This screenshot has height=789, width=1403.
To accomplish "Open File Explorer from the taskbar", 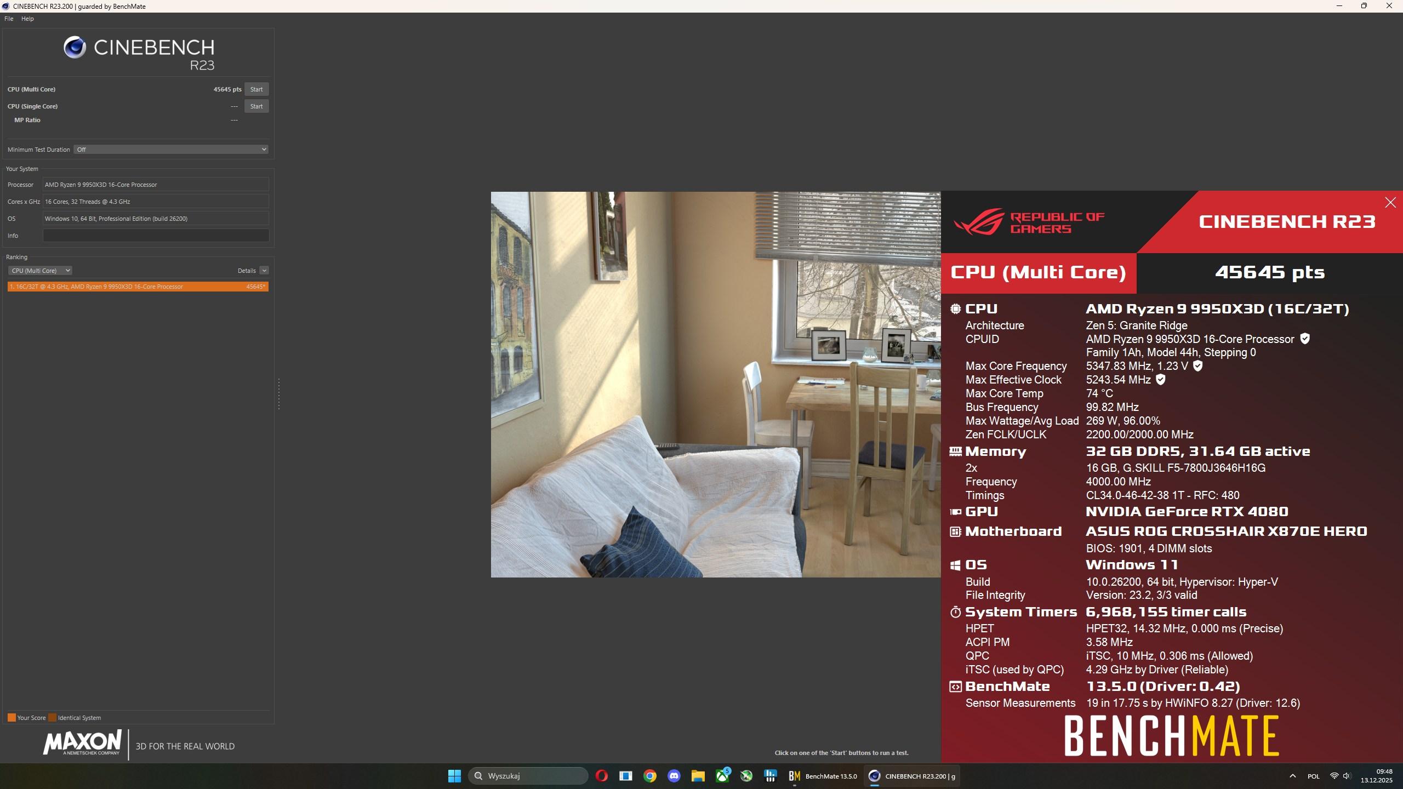I will (698, 776).
